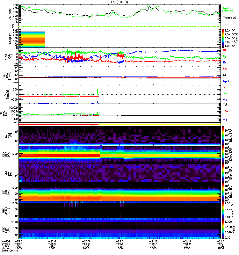The height and width of the screenshot is (255, 239).
Task: Click the "1500" time tick label
Action: [x=119, y=248]
